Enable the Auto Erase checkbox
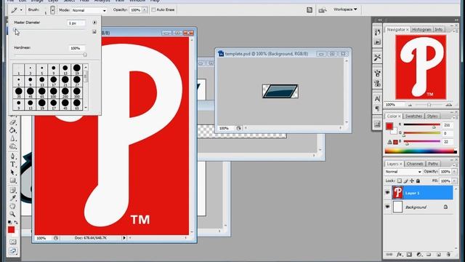This screenshot has height=262, width=465. (153, 9)
